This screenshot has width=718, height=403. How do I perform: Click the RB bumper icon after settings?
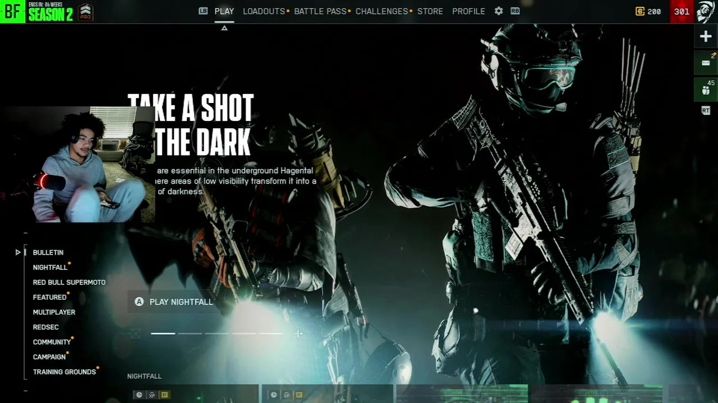[x=515, y=11]
